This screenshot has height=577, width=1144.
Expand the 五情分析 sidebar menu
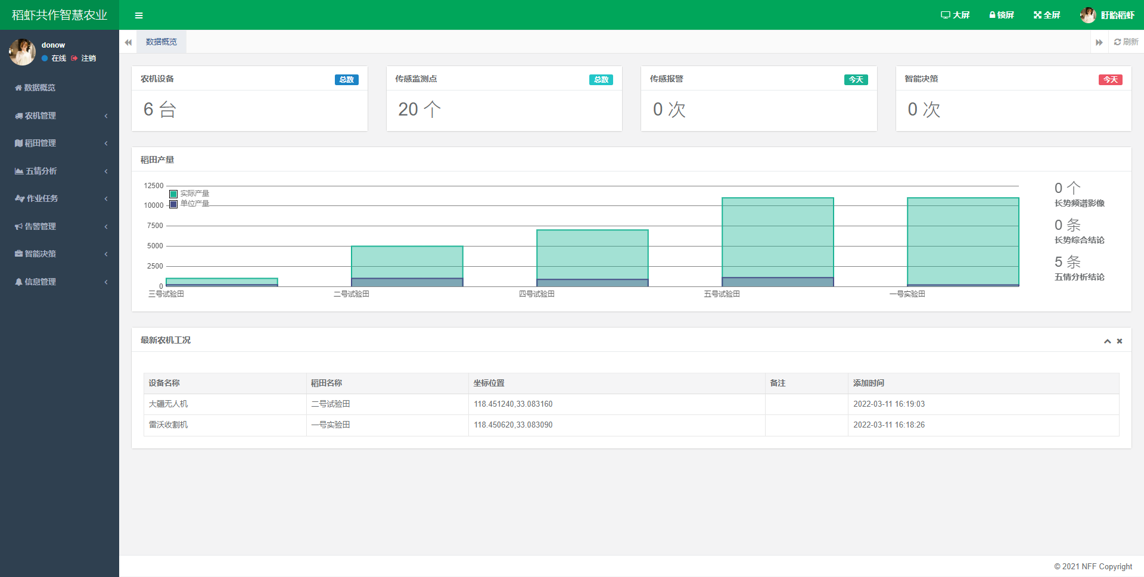click(x=60, y=171)
